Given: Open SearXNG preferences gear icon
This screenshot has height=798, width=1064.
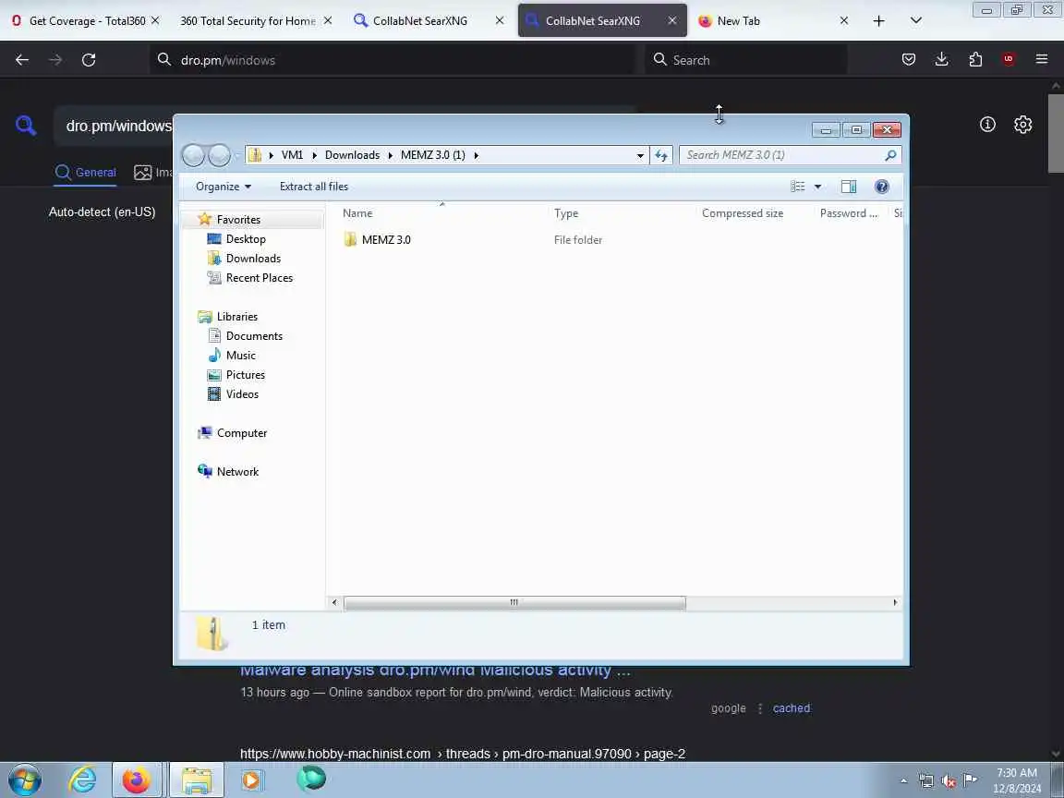Looking at the screenshot, I should click(1022, 125).
